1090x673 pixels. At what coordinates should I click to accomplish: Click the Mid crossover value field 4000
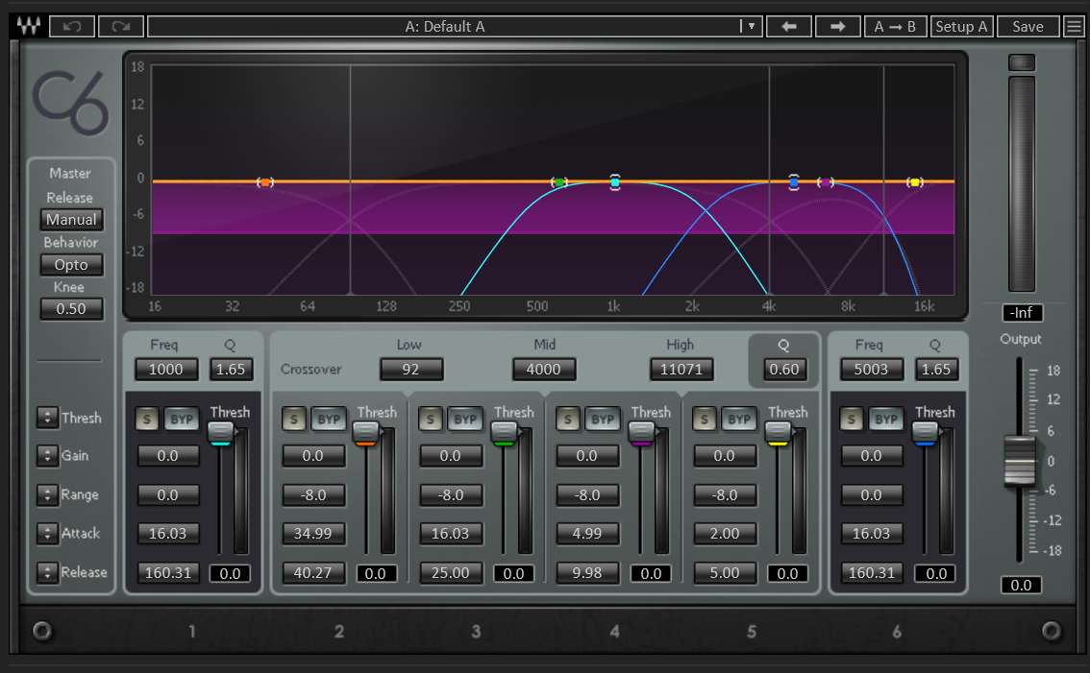point(543,370)
